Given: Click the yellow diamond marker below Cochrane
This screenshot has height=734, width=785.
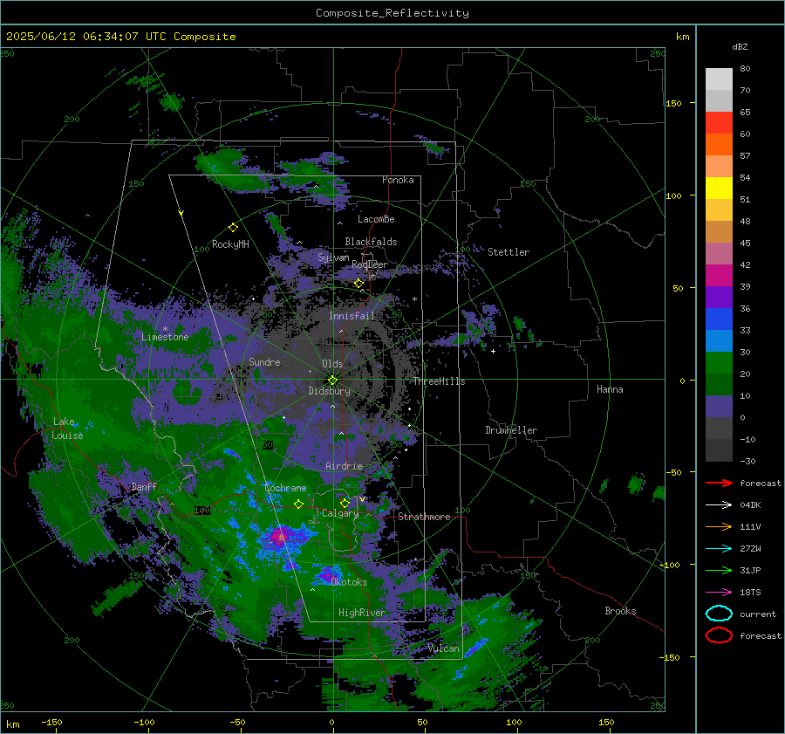Looking at the screenshot, I should click(x=298, y=504).
